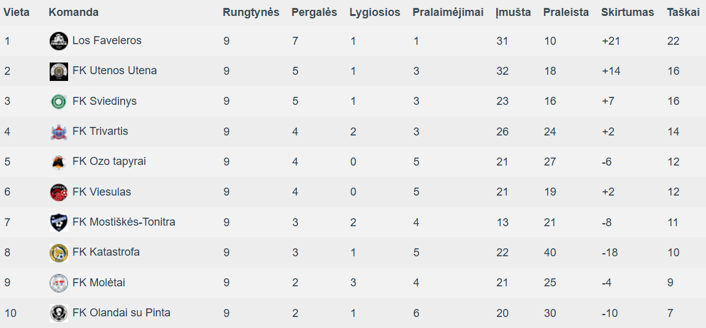Screen dimensions: 706x328
Task: Click the green FK Sviedinys logo
Action: point(58,101)
